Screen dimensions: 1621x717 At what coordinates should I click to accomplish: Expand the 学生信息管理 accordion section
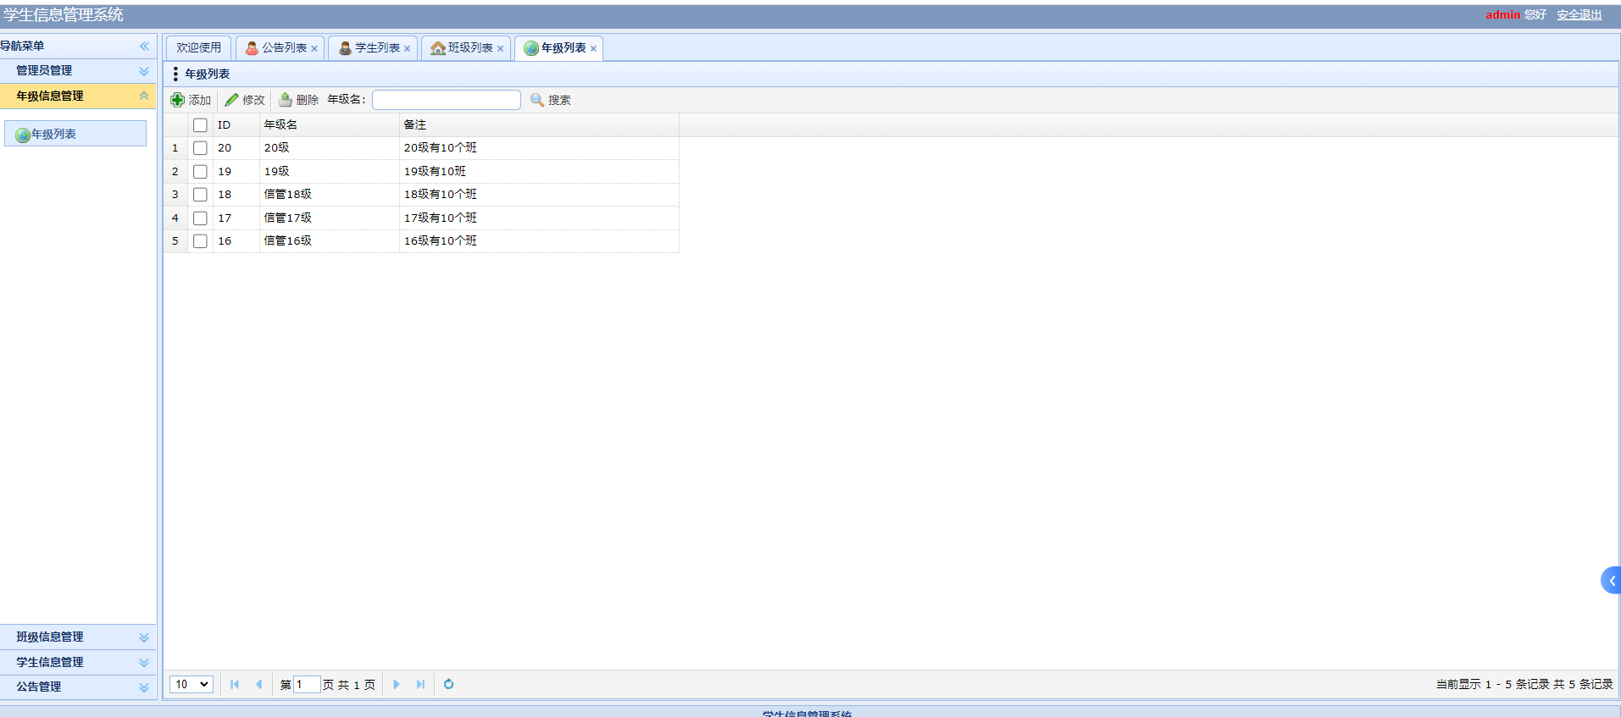(x=78, y=662)
